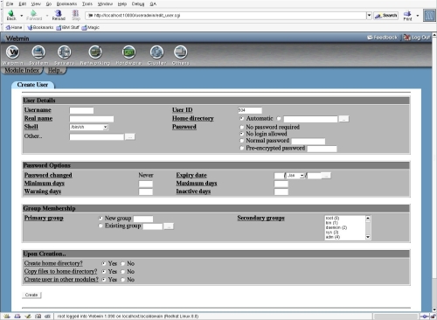This screenshot has width=437, height=320.
Task: Open the Hardware category icon
Action: (x=128, y=52)
